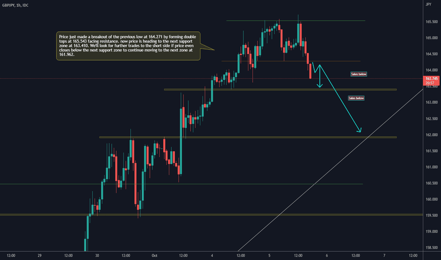Click the 164.500 price axis label
This screenshot has height=260, width=441.
pyautogui.click(x=432, y=54)
